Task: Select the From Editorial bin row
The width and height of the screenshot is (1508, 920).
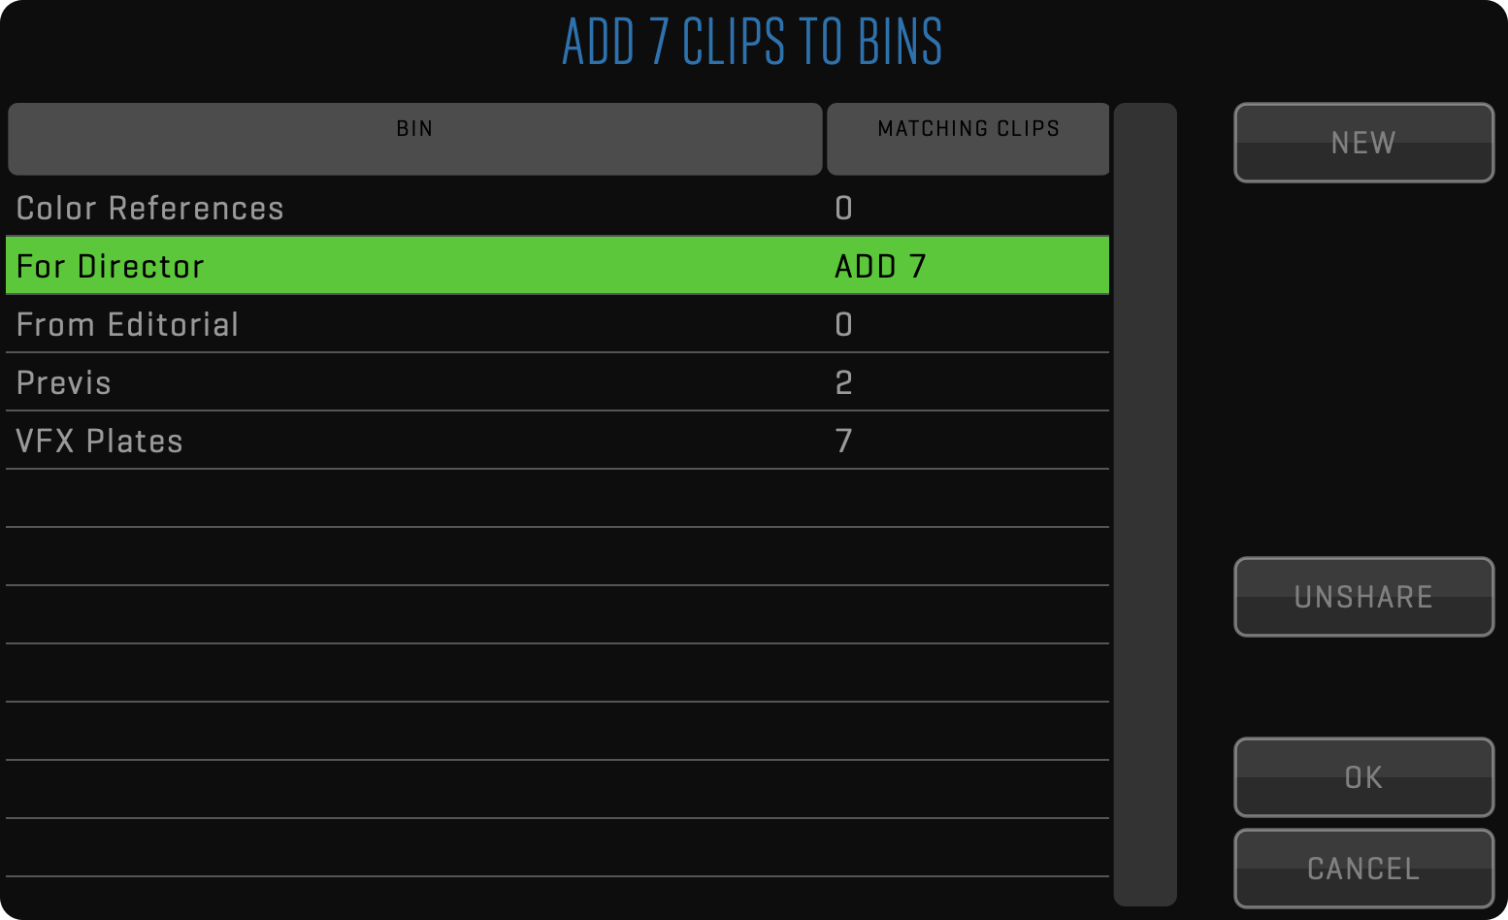Action: (x=127, y=325)
